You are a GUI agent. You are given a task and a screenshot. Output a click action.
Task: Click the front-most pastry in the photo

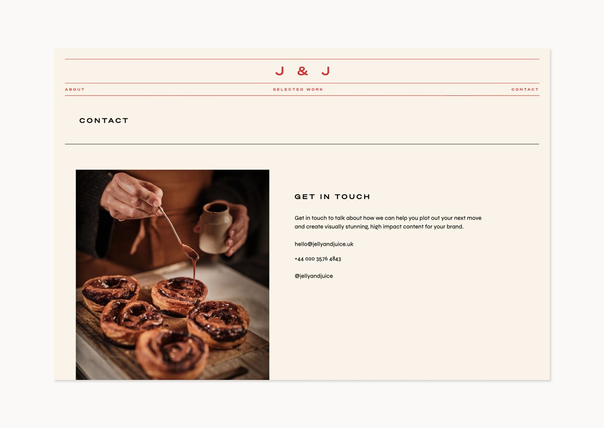click(172, 353)
